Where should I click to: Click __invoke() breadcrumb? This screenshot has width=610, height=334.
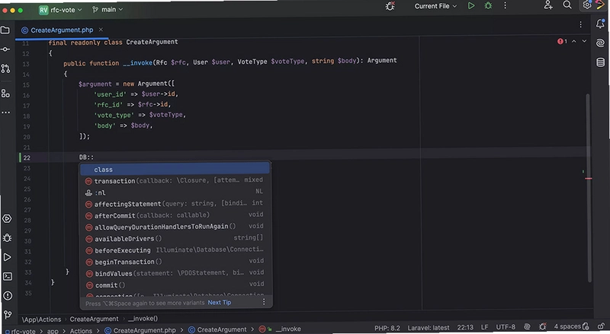point(143,319)
